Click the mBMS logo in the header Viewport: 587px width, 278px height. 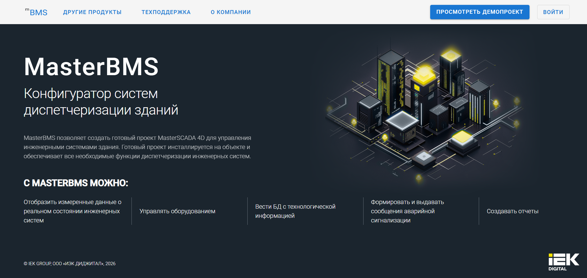coord(36,12)
